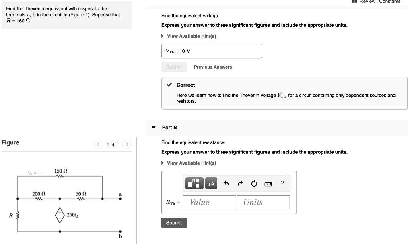Image resolution: width=412 pixels, height=244 pixels.
Task: Click the help question mark icon
Action: [x=282, y=183]
